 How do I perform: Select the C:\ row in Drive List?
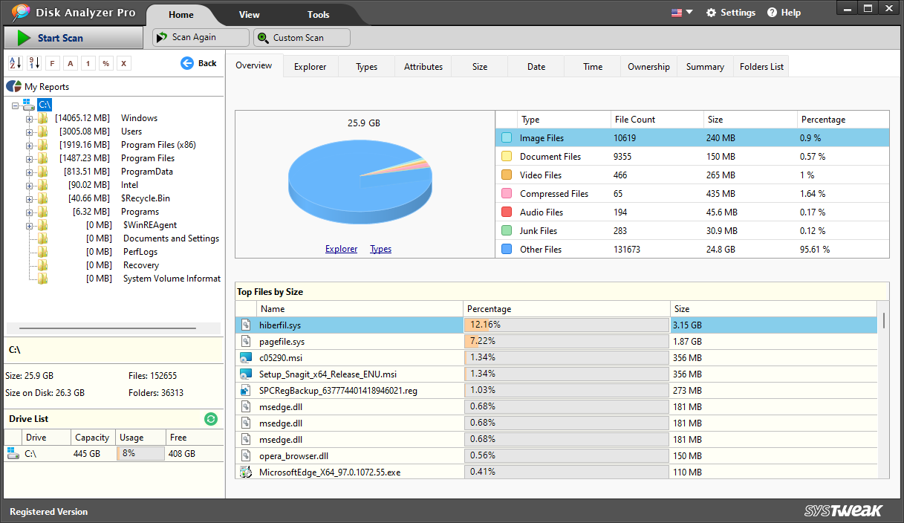114,454
